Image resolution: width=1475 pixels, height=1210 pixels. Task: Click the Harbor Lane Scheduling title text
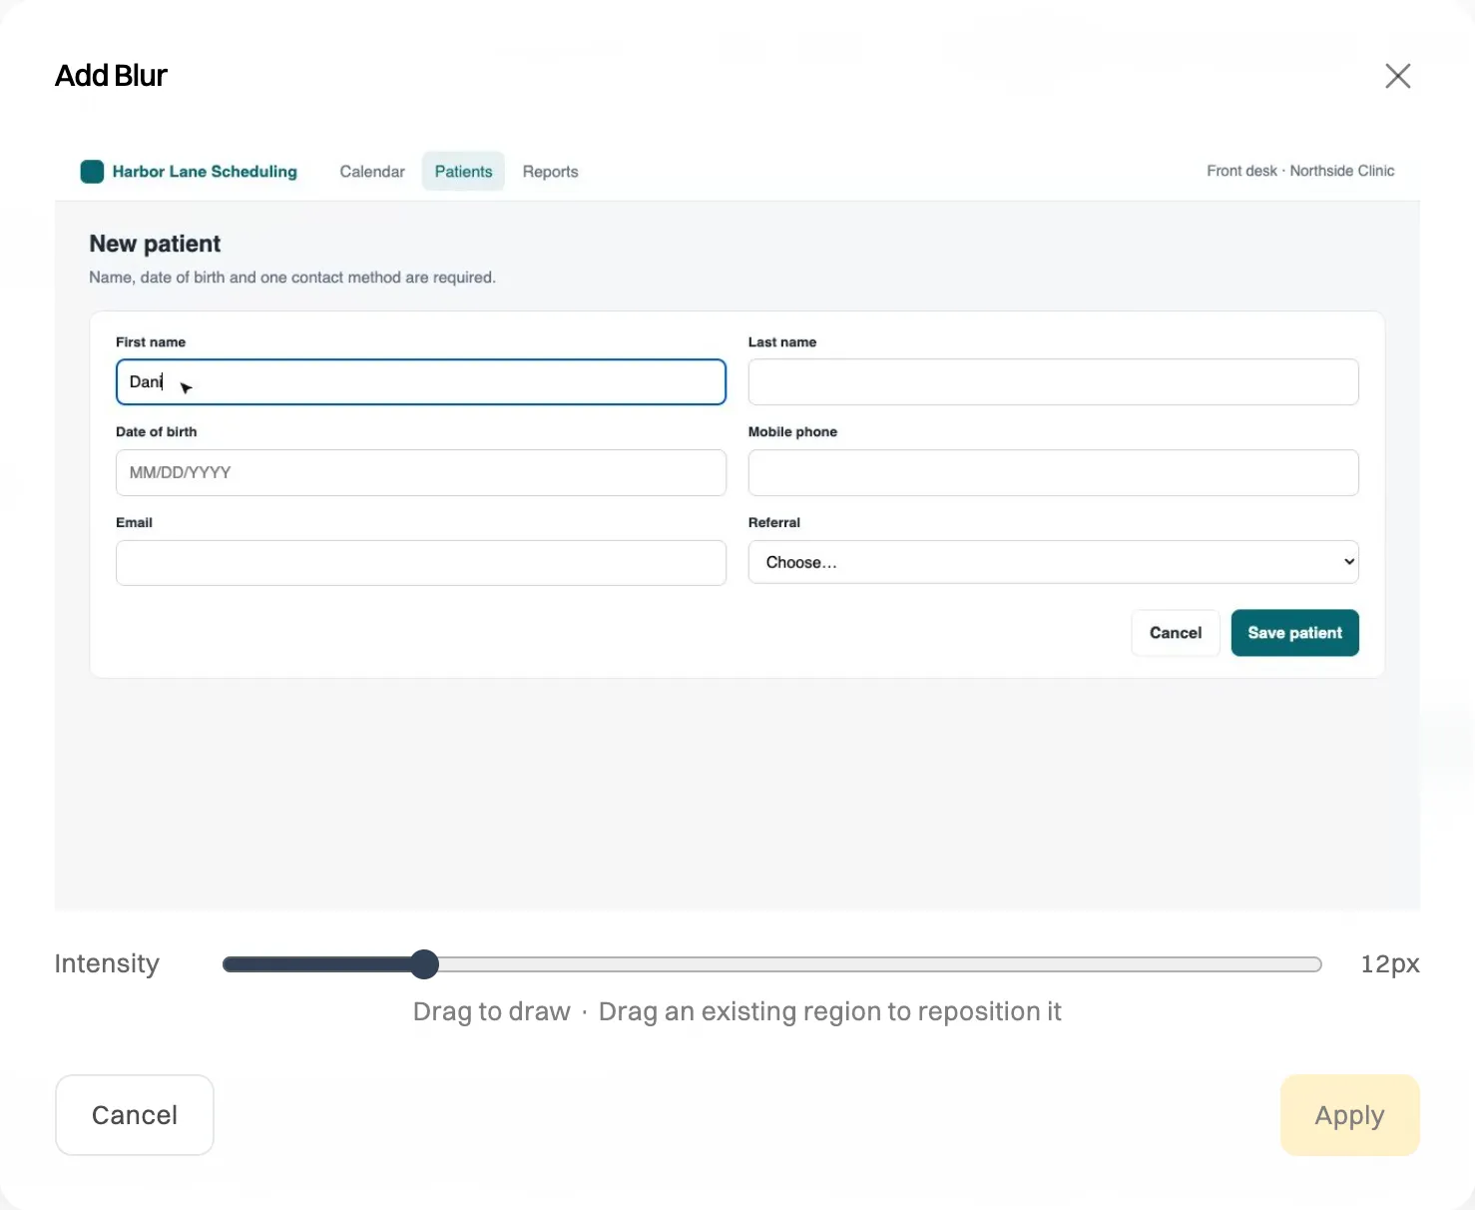click(205, 172)
